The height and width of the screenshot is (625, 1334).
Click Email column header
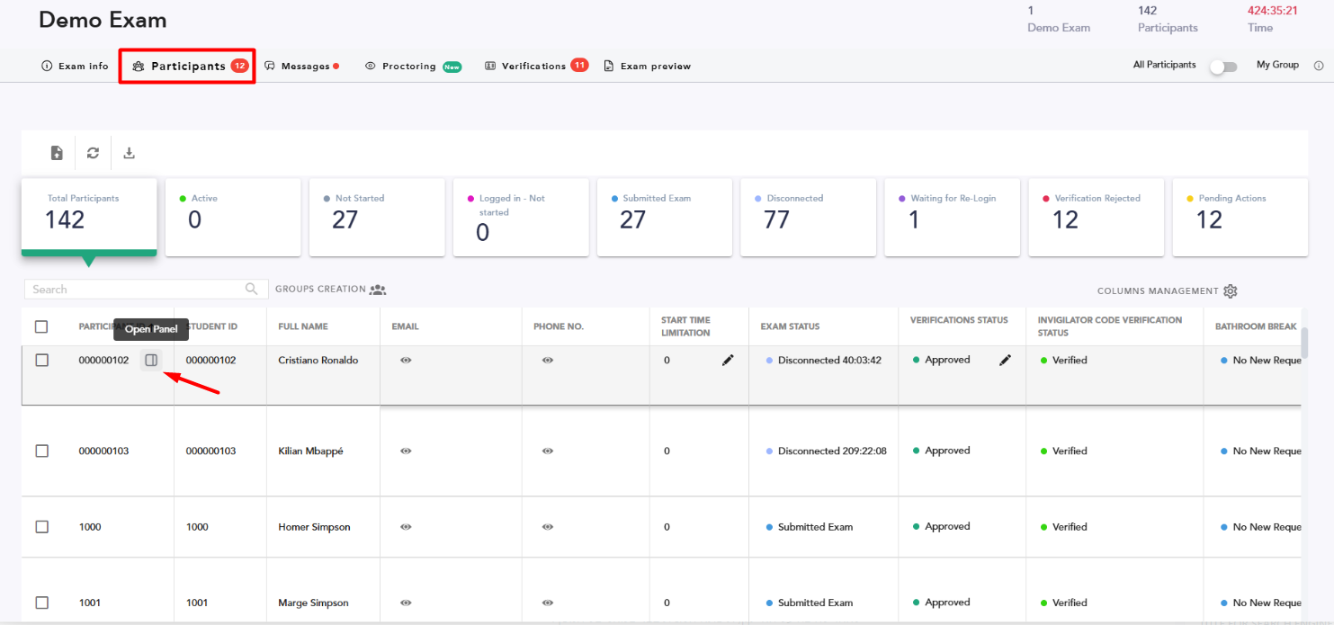(406, 326)
